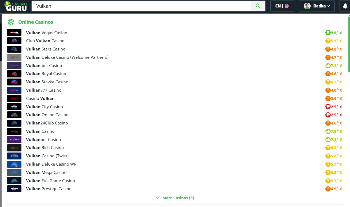
Task: Click Vulkan Online 2.5 thumbs-down rating icon
Action: [328, 115]
